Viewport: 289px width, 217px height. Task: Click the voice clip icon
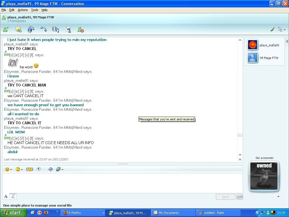pyautogui.click(x=39, y=169)
